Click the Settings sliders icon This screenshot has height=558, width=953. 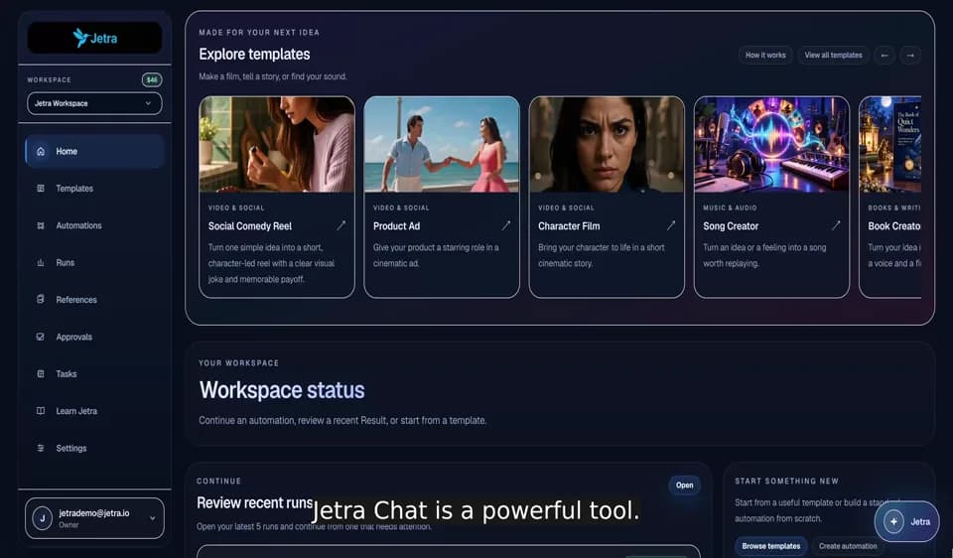[41, 448]
